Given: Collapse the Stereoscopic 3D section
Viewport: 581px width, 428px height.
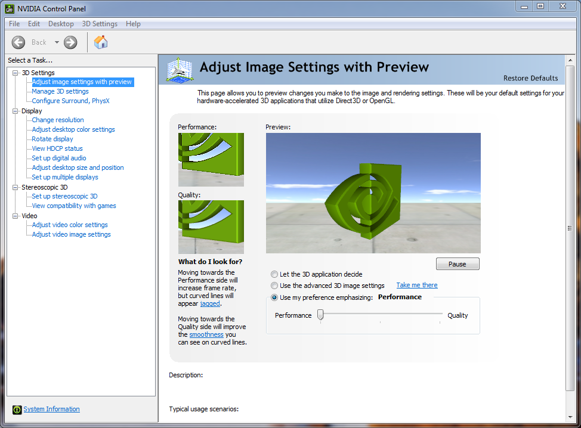Looking at the screenshot, I should [14, 187].
